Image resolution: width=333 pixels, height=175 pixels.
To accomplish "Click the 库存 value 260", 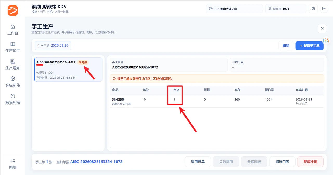I will [237, 100].
